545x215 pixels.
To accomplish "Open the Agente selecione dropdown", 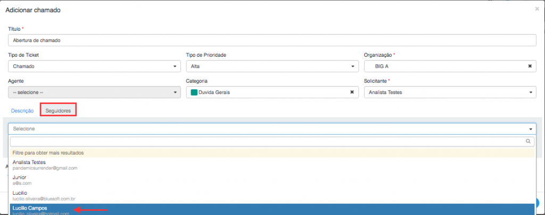I will click(x=94, y=92).
